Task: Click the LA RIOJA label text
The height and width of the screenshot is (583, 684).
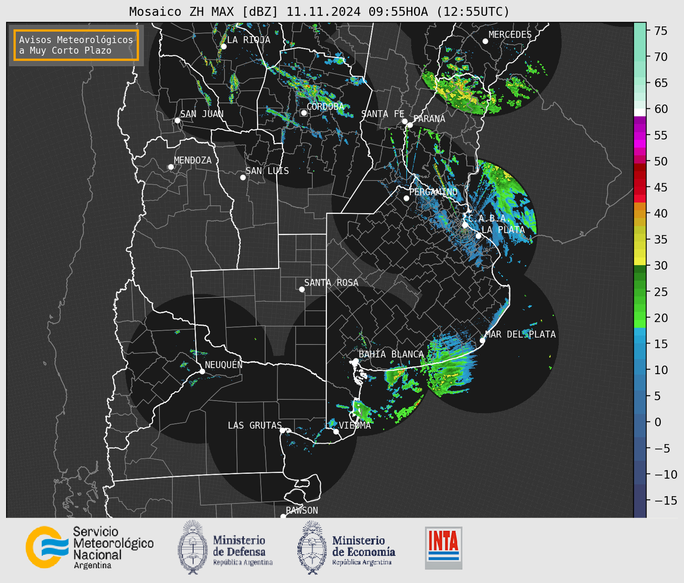Action: pos(249,40)
